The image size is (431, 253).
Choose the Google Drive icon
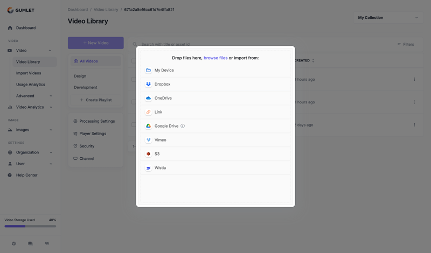(149, 126)
